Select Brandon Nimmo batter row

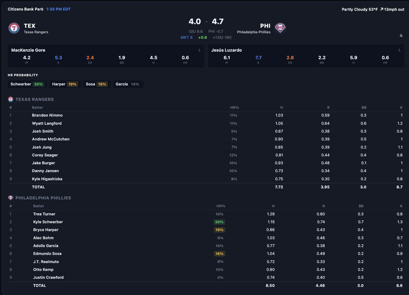pos(206,115)
